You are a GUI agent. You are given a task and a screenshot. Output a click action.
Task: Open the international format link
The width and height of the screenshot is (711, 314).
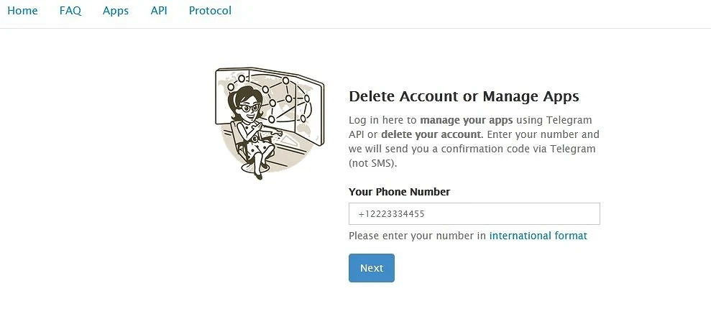(x=538, y=236)
